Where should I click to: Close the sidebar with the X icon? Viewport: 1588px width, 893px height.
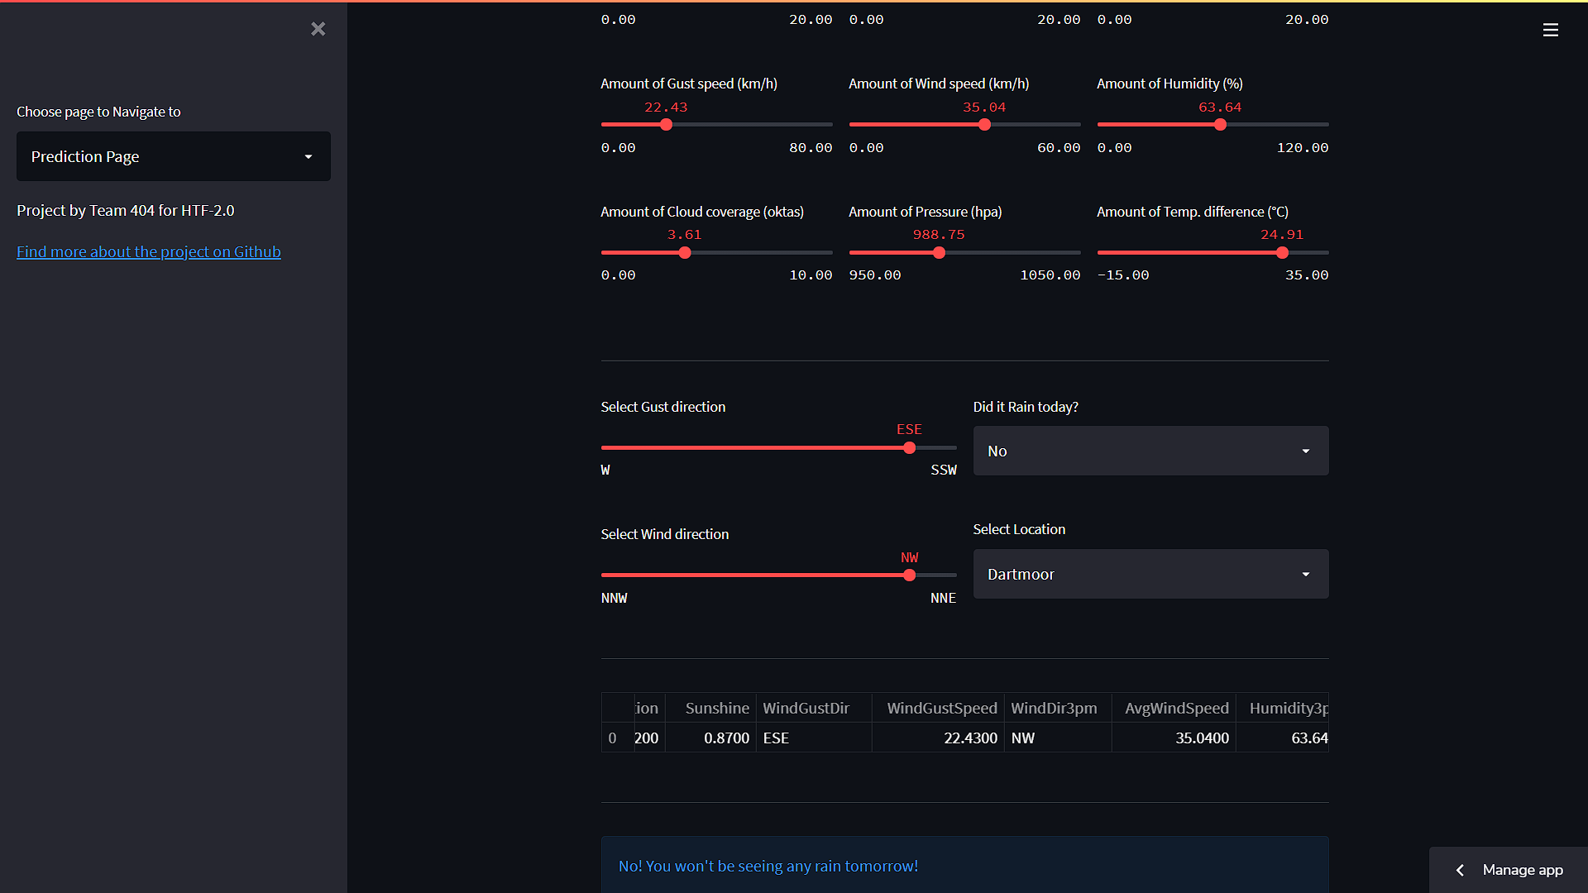[x=318, y=30]
